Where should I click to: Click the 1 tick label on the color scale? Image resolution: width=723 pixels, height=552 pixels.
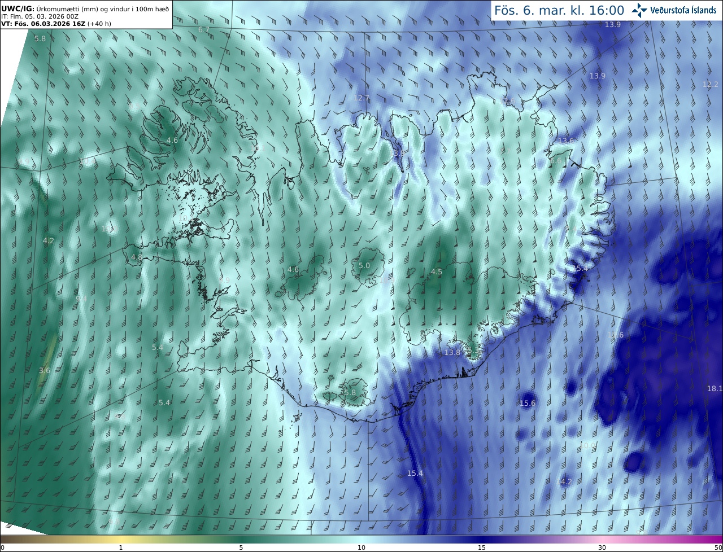coord(121,547)
